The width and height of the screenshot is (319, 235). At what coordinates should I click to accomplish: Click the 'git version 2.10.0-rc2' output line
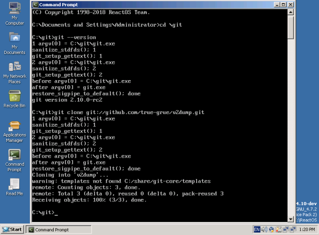[67, 100]
